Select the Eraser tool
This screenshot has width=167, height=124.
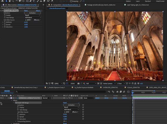44,1
